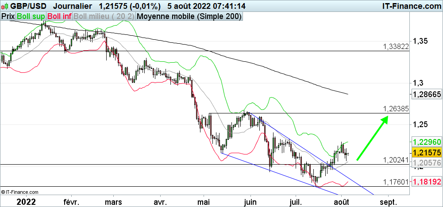Click the grey 1,20576 middle band tag

pos(426,163)
